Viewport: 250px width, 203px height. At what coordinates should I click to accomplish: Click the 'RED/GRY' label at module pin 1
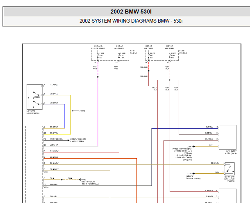coord(54,151)
